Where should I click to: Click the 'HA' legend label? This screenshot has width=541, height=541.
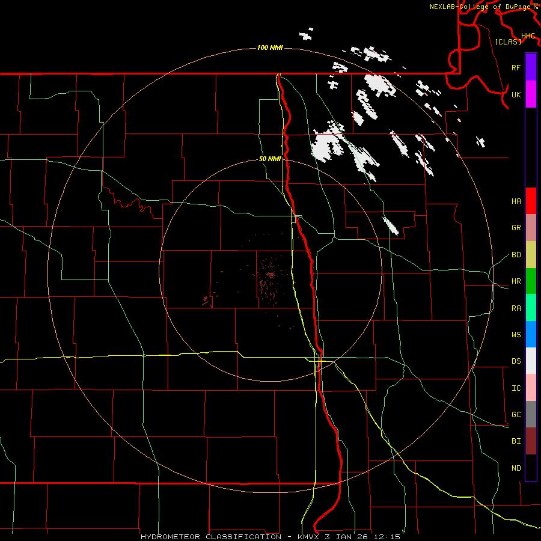(516, 201)
